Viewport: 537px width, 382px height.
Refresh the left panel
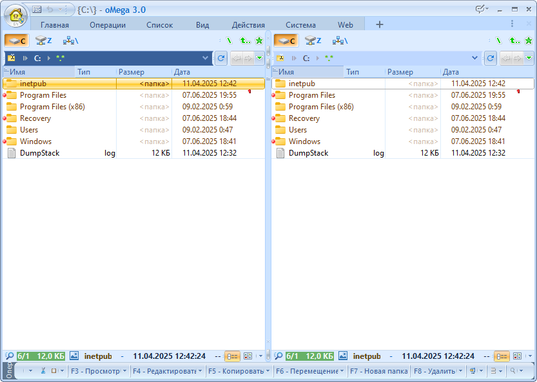pos(221,58)
